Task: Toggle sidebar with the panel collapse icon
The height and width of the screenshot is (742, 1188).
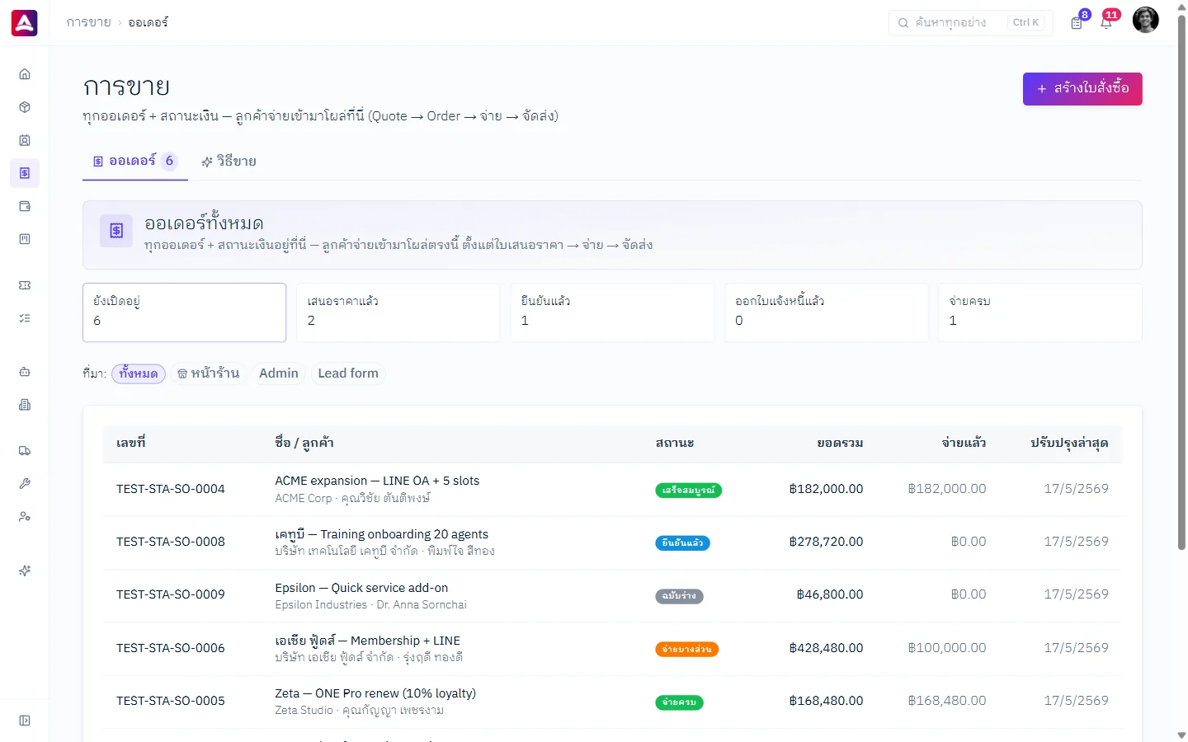Action: click(x=25, y=721)
